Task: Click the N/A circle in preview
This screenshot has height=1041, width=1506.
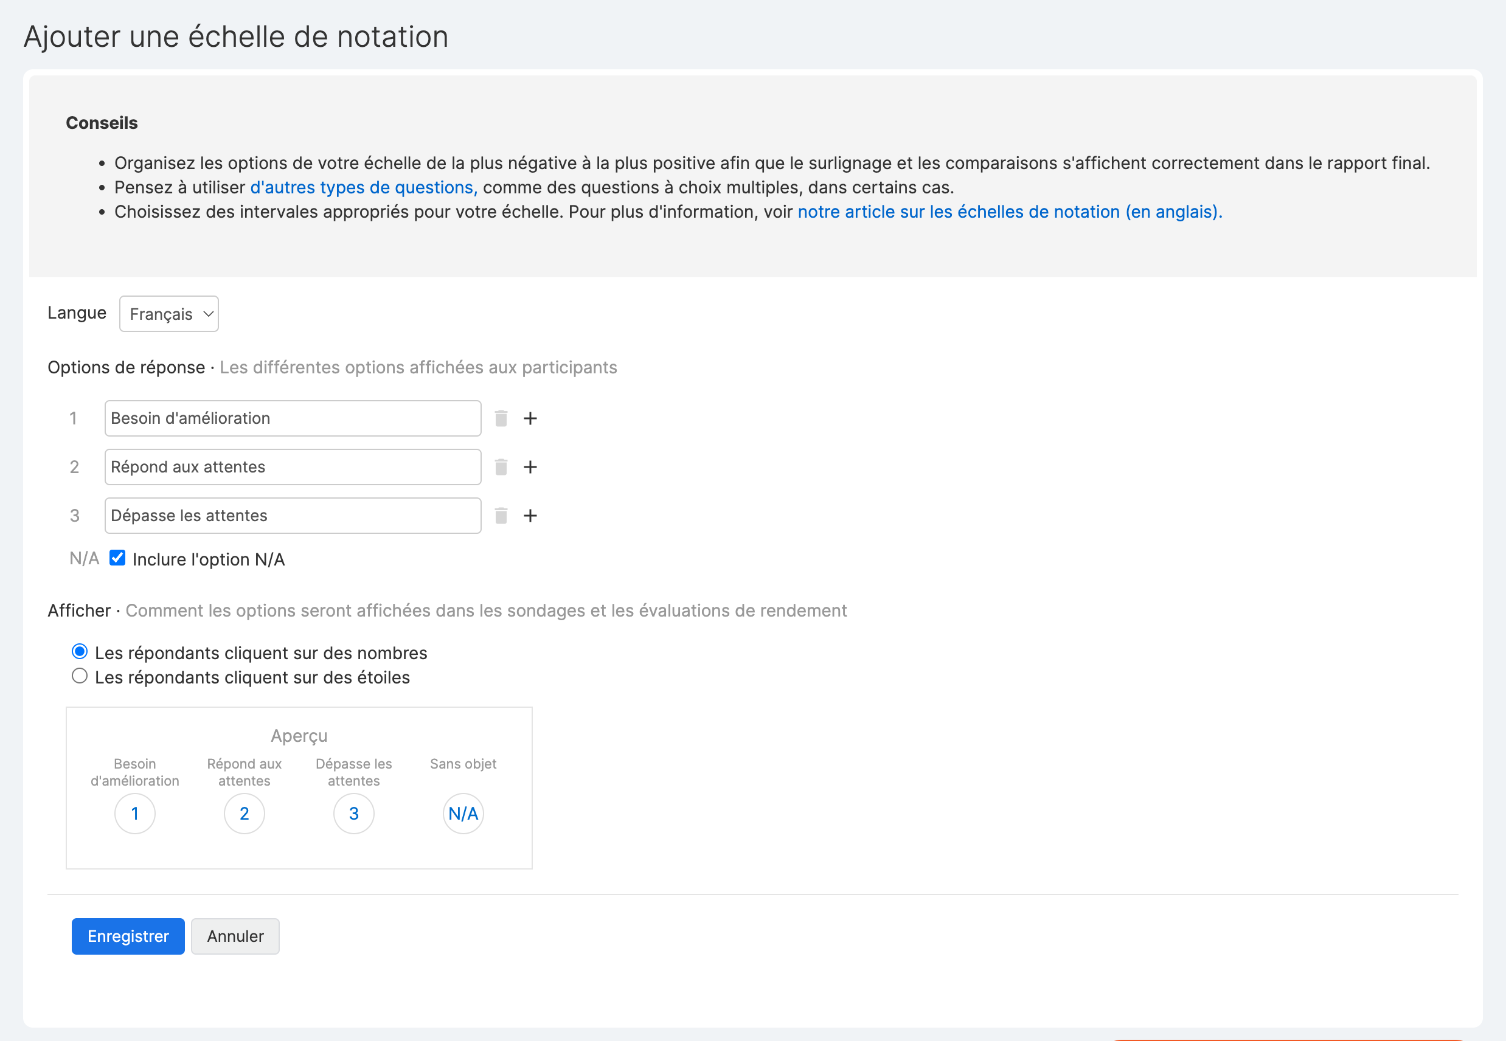Action: point(463,814)
